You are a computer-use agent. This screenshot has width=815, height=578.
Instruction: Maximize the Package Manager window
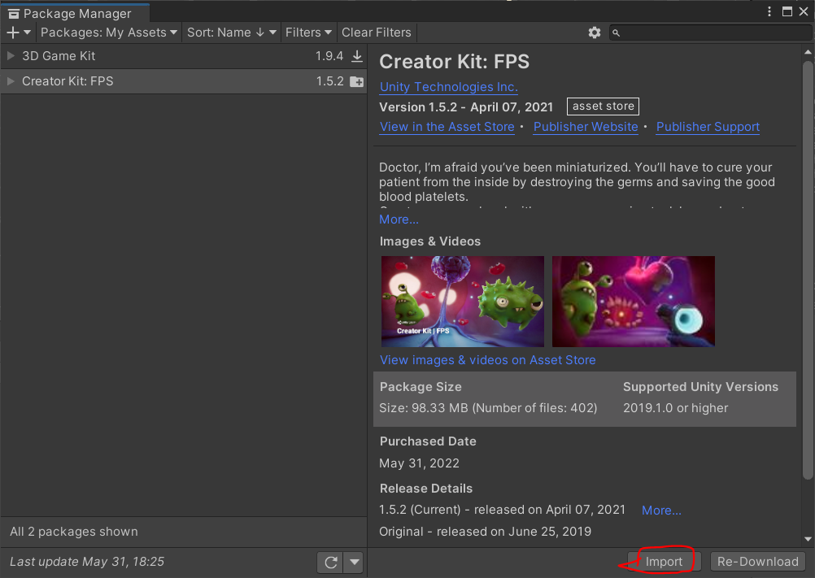[x=787, y=11]
